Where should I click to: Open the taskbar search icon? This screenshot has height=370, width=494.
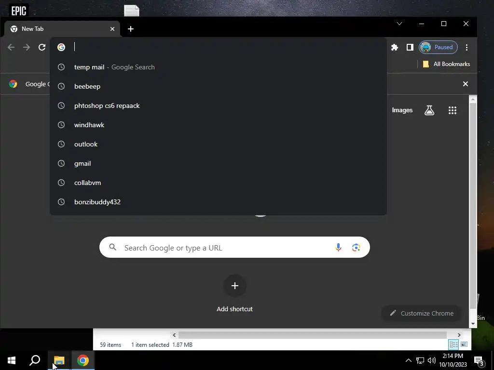35,360
